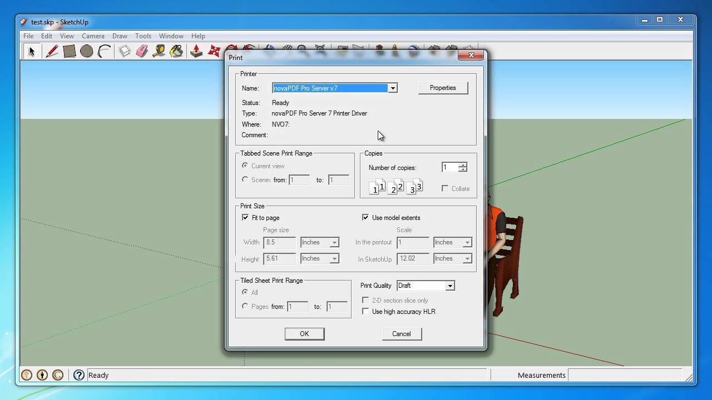Image resolution: width=712 pixels, height=400 pixels.
Task: Toggle the Use model extents checkbox
Action: point(365,217)
